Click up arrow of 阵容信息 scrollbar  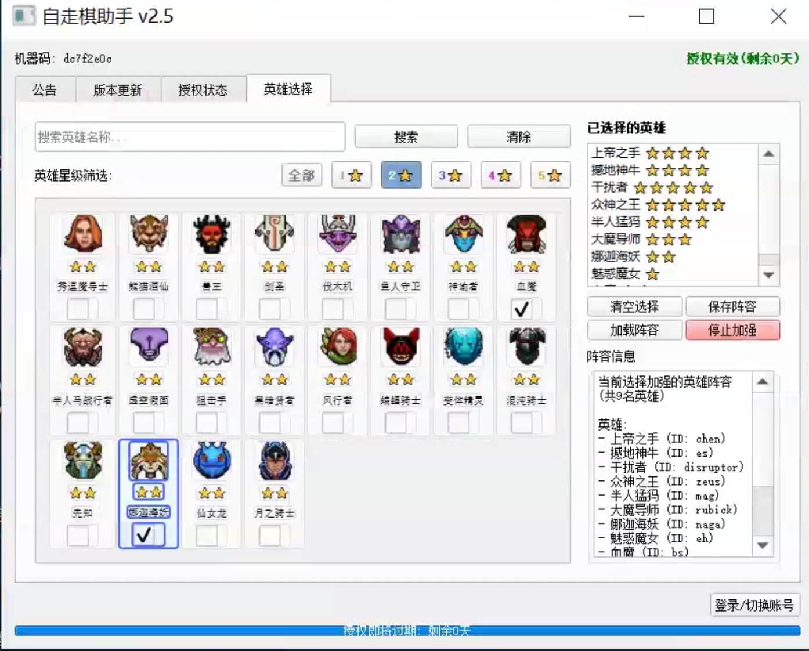[x=763, y=382]
